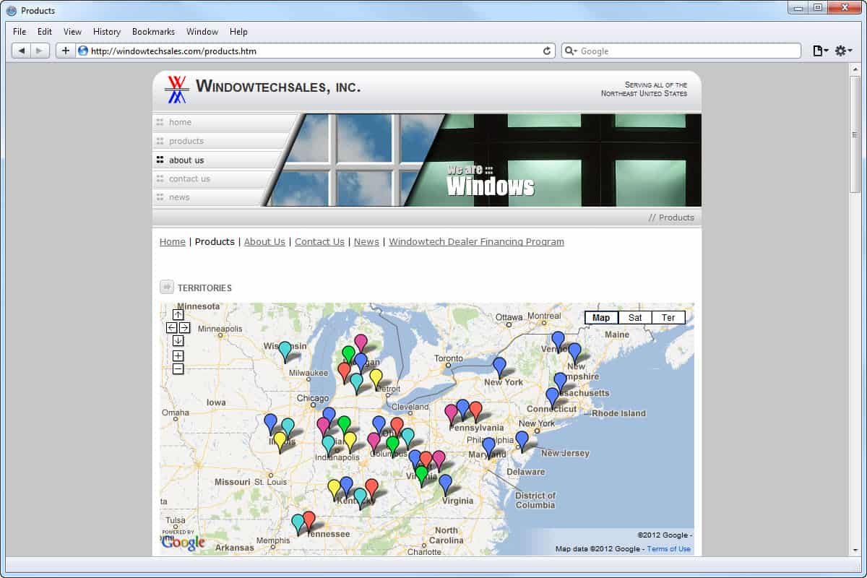Click the red marker in Kentucky
867x578 pixels.
[371, 488]
